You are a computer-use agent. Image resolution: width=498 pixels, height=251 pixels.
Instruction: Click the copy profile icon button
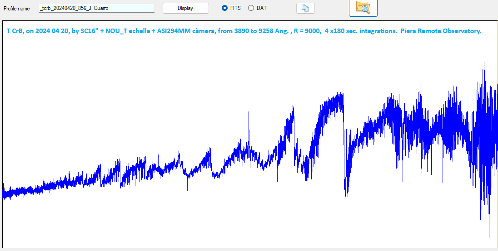(x=305, y=8)
